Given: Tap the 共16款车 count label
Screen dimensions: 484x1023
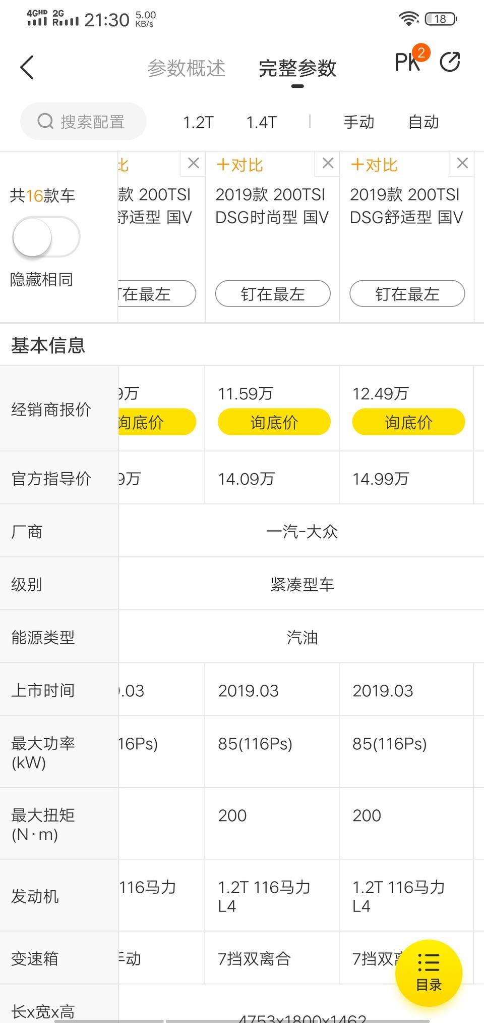Looking at the screenshot, I should pos(42,195).
